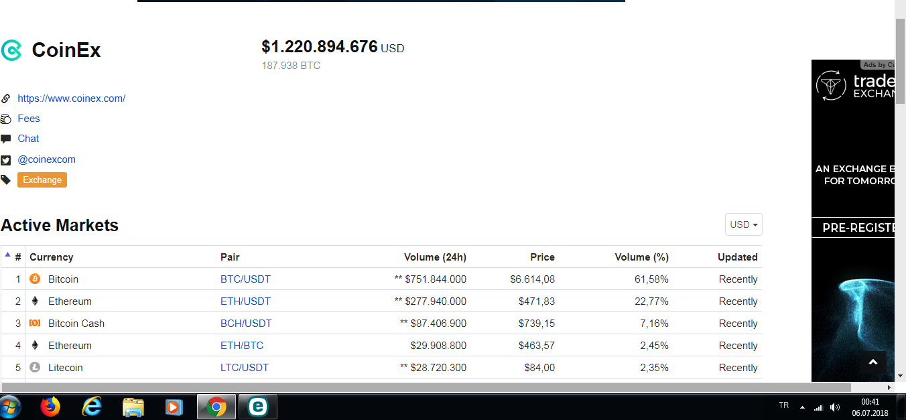Open the BTC/USDT pair link

246,279
